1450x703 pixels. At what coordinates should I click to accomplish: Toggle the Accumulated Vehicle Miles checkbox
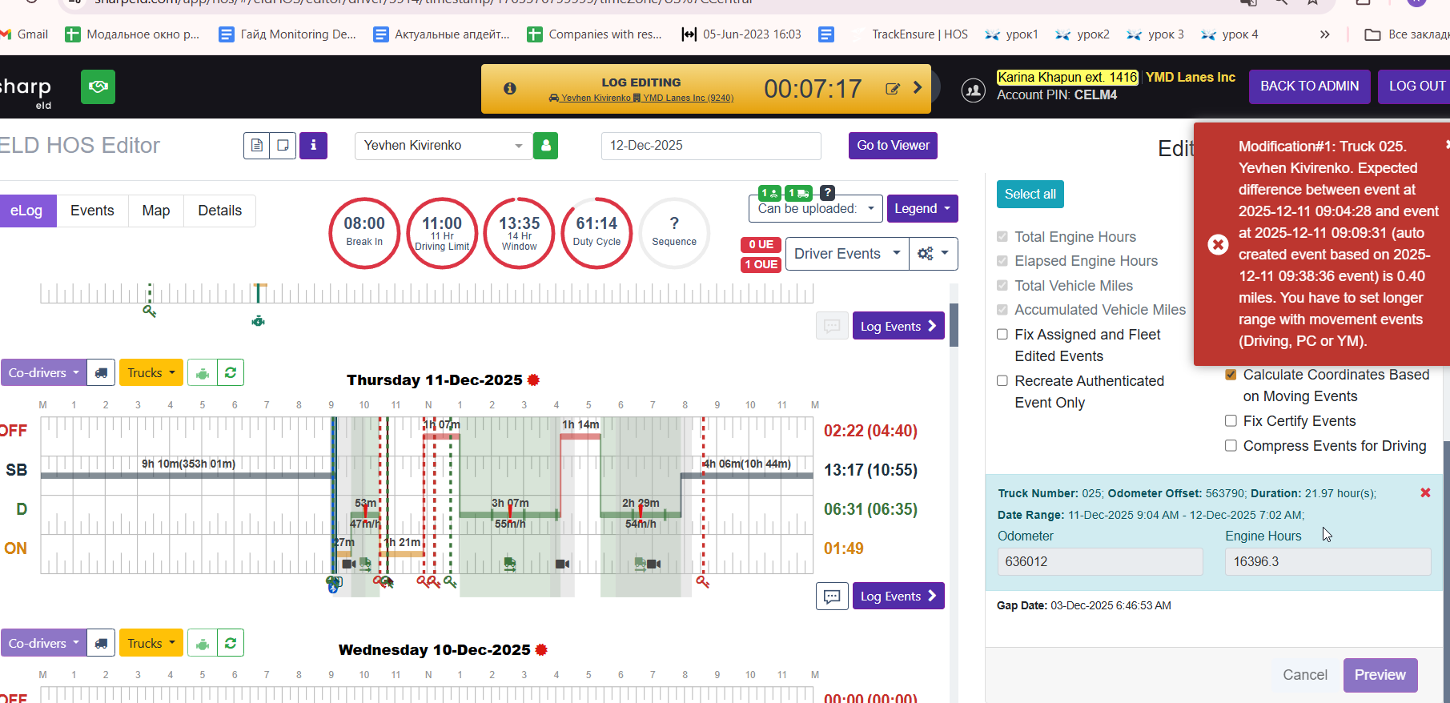pos(1002,309)
